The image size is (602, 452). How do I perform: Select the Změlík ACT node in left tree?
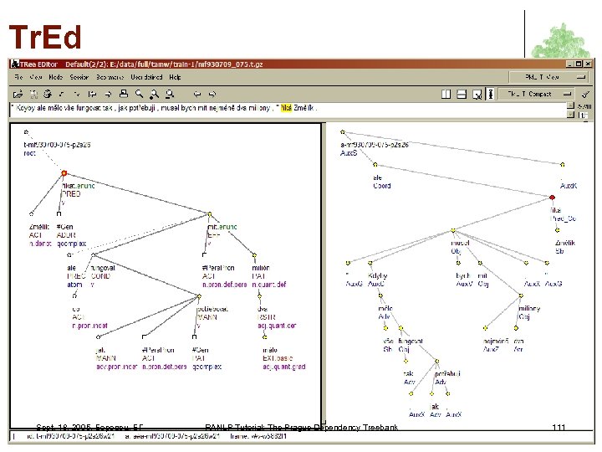32,213
